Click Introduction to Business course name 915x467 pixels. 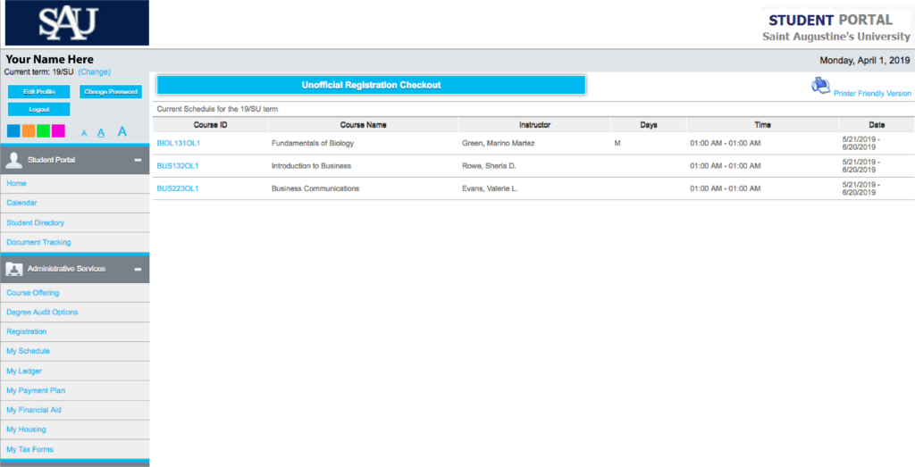click(312, 165)
